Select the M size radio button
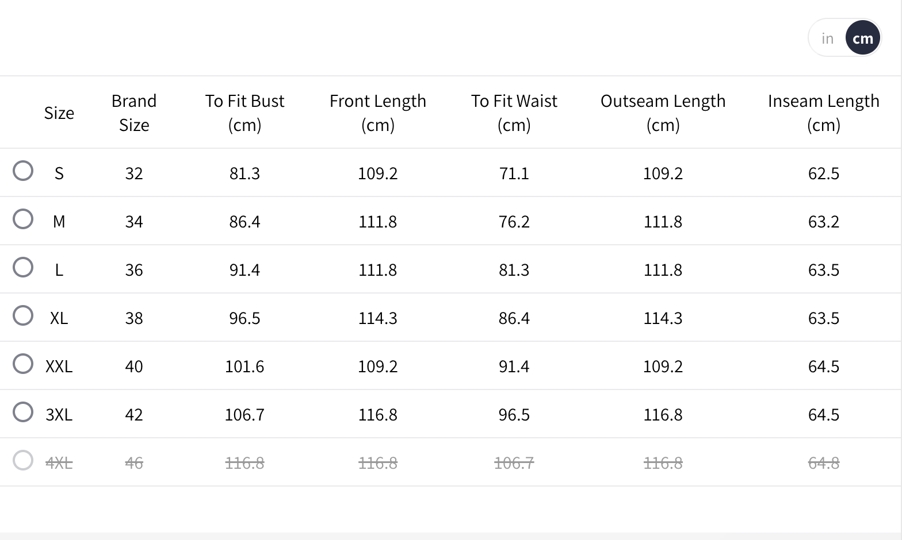This screenshot has width=902, height=540. pos(23,219)
